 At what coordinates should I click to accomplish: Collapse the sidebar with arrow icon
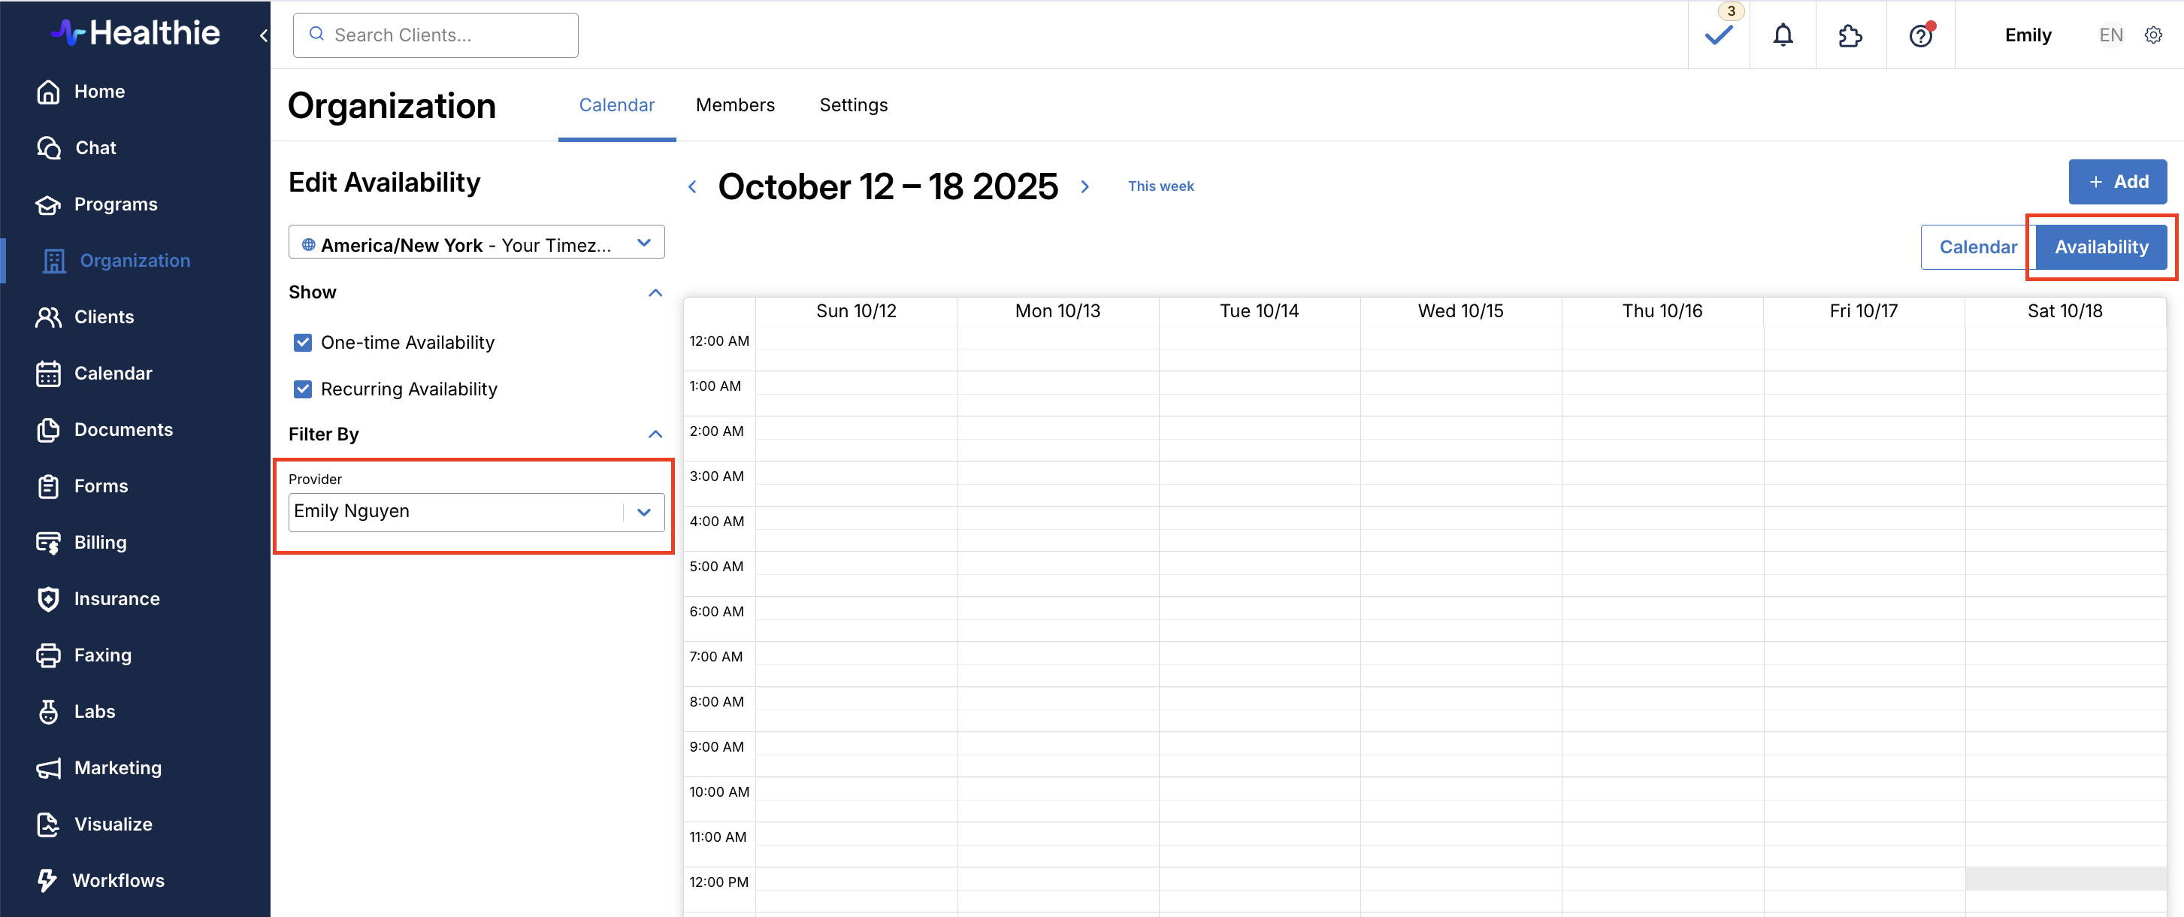point(263,35)
